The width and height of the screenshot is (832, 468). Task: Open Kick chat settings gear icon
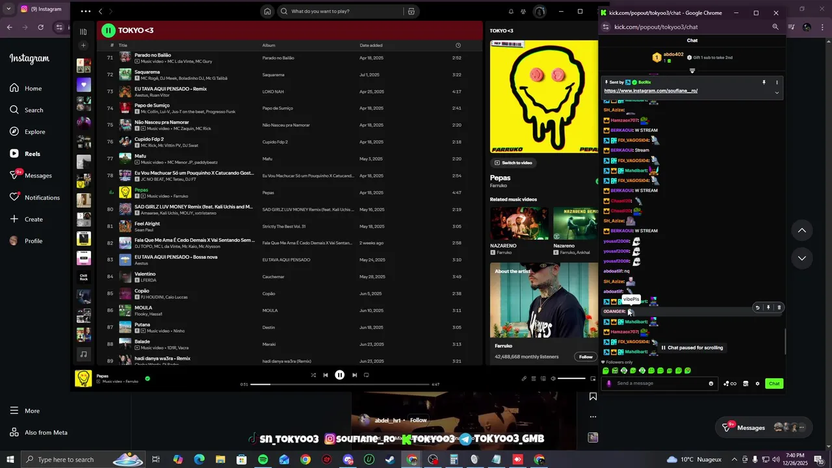coord(757,383)
